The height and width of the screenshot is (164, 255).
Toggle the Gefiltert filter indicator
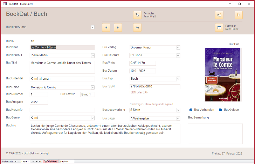(x=50, y=162)
